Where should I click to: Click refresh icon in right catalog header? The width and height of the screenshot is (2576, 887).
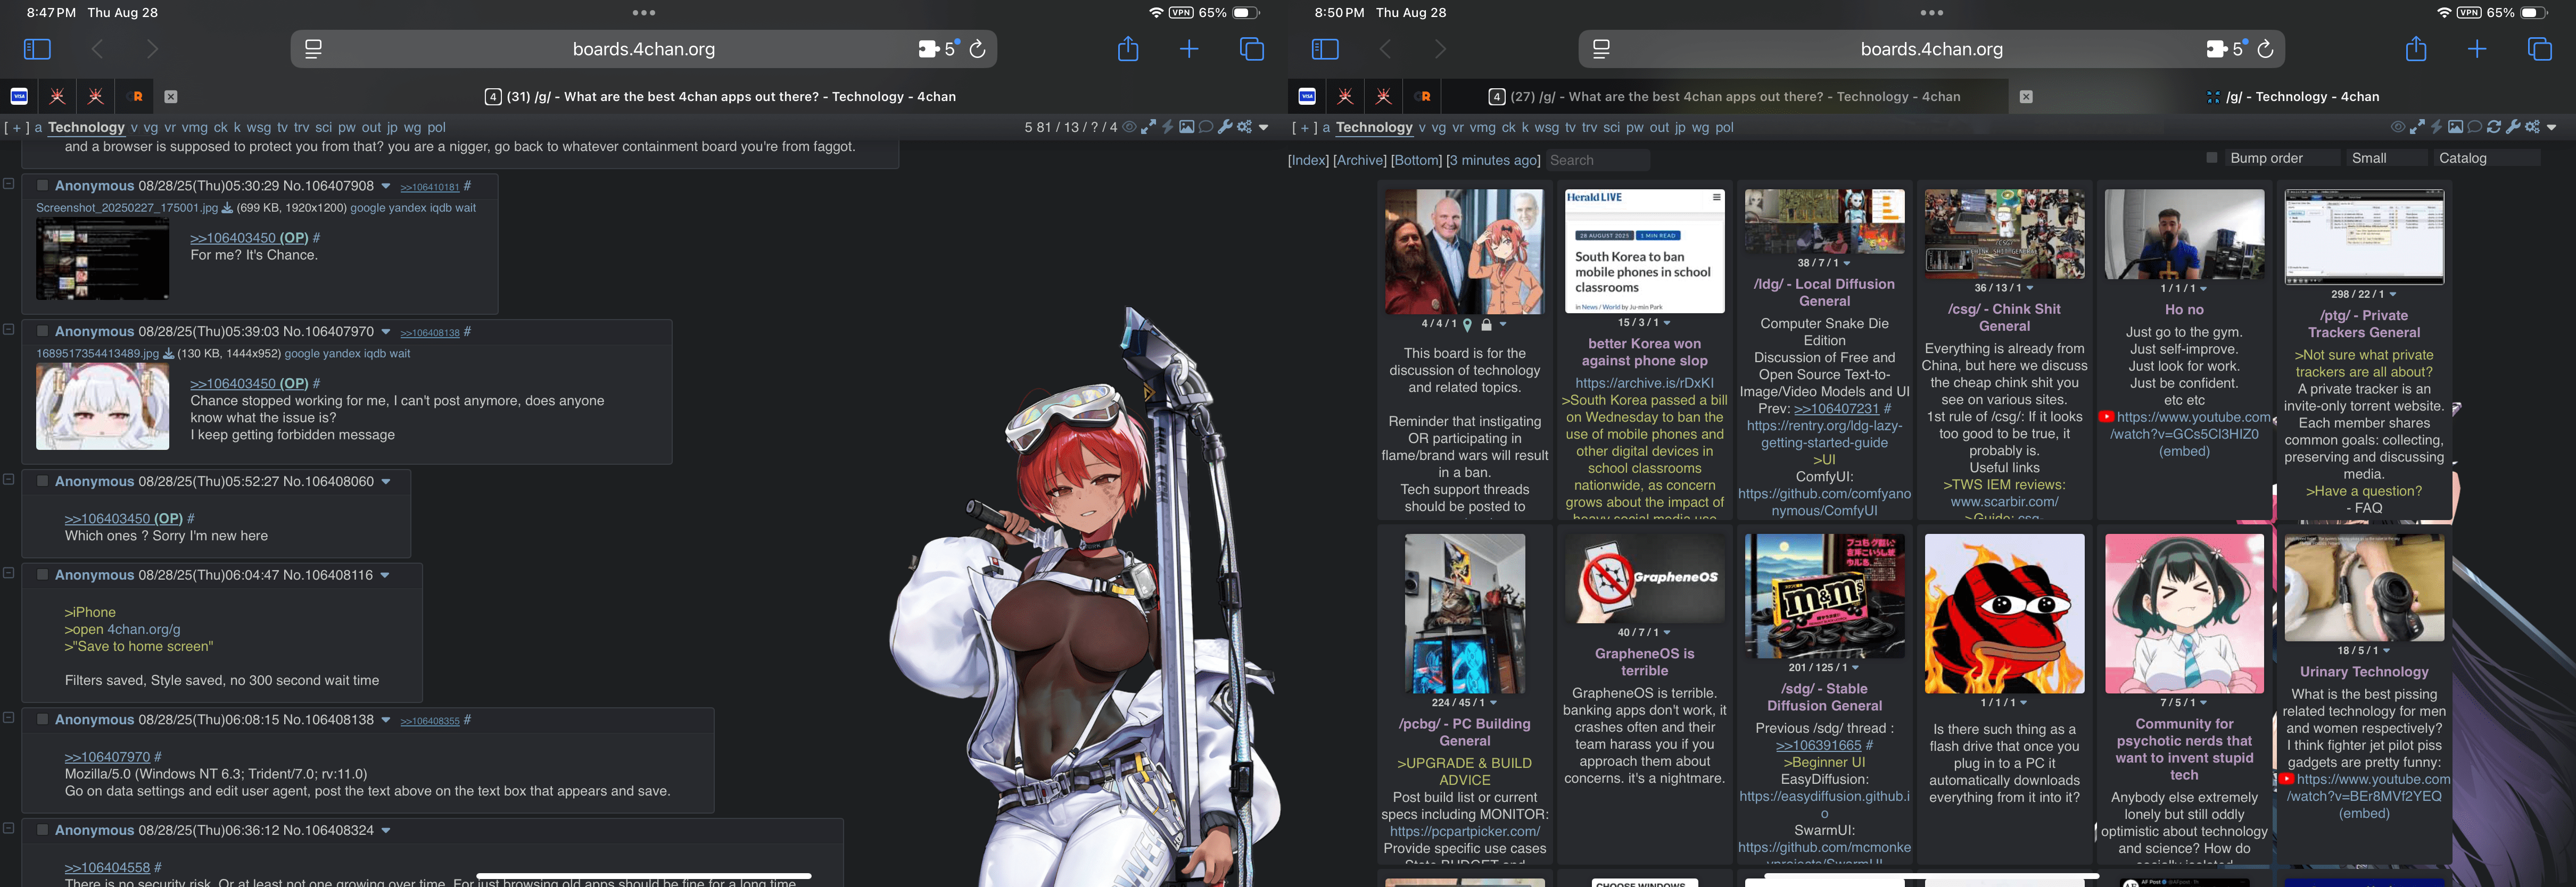click(x=2494, y=127)
